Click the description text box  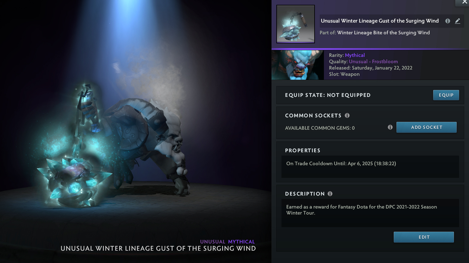(370, 213)
